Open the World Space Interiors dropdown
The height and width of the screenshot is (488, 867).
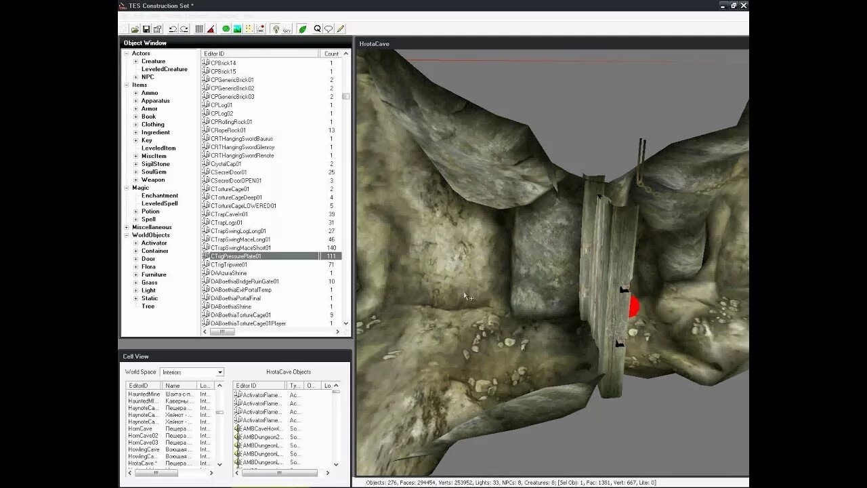220,372
